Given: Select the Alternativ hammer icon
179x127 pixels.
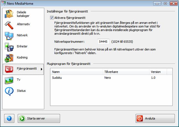Looking at the screenshot, I should [x=9, y=25].
